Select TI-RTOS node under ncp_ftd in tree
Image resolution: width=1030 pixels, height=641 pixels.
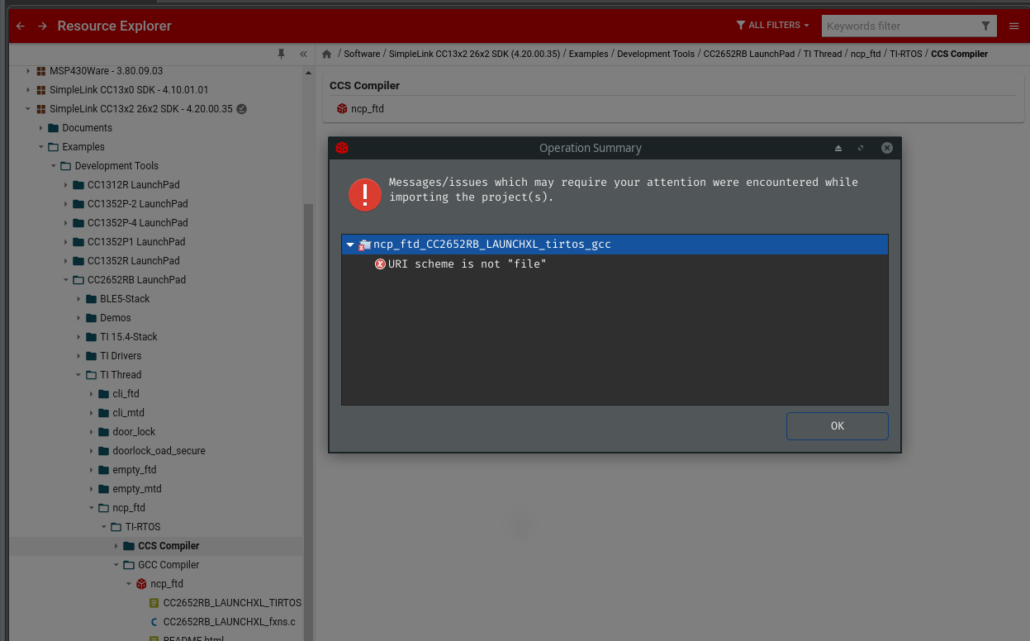143,527
